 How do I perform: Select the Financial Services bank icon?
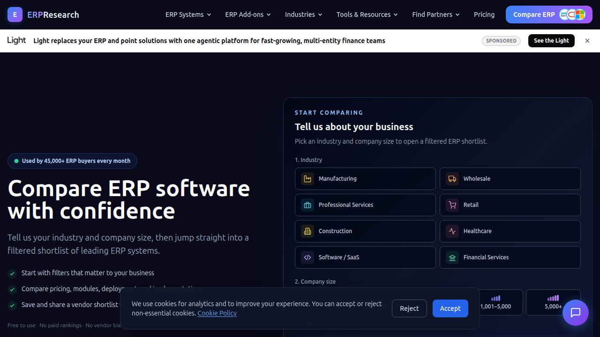(x=452, y=257)
